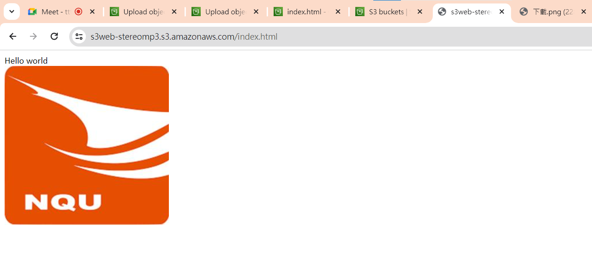Close the 下載.png tab

pyautogui.click(x=584, y=12)
